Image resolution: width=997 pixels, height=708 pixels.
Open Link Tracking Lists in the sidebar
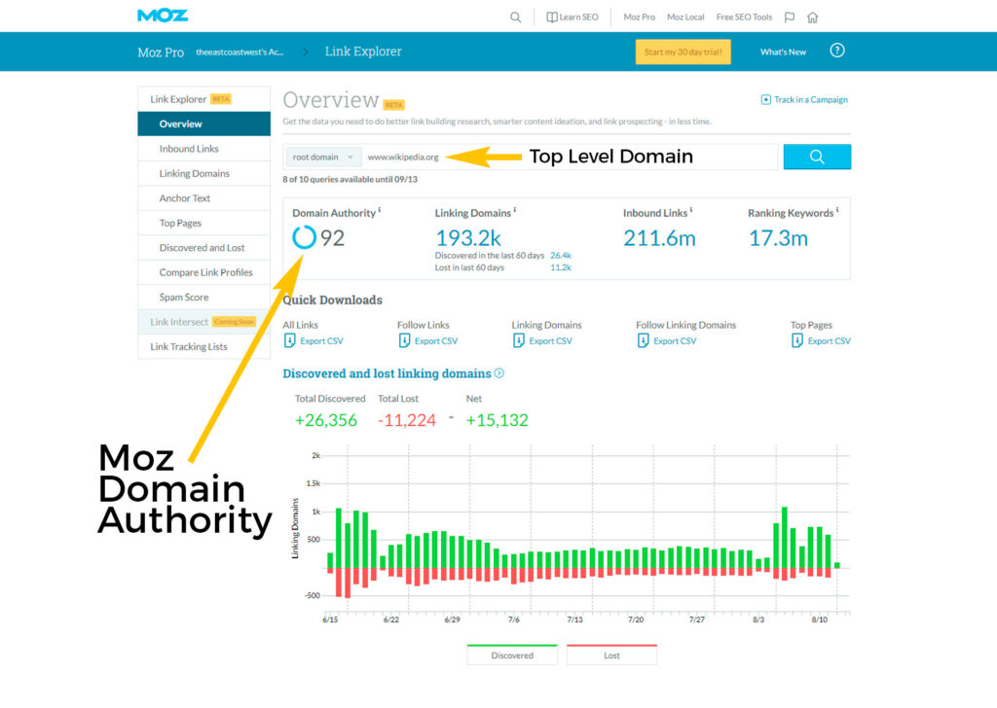(204, 346)
